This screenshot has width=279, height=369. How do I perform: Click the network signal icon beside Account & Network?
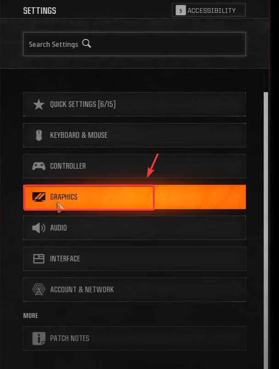[39, 290]
